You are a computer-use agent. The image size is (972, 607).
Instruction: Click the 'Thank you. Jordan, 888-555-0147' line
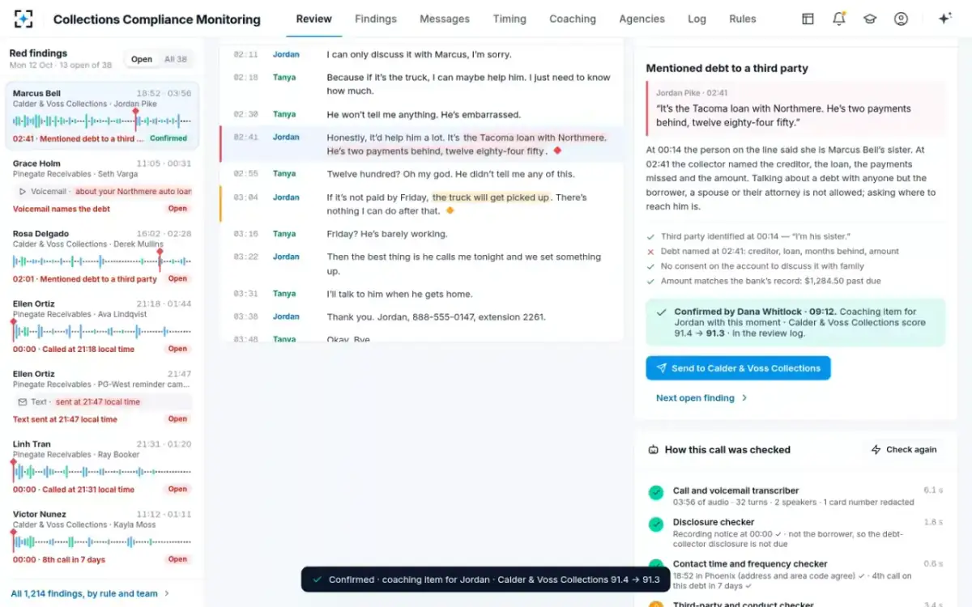tap(436, 317)
